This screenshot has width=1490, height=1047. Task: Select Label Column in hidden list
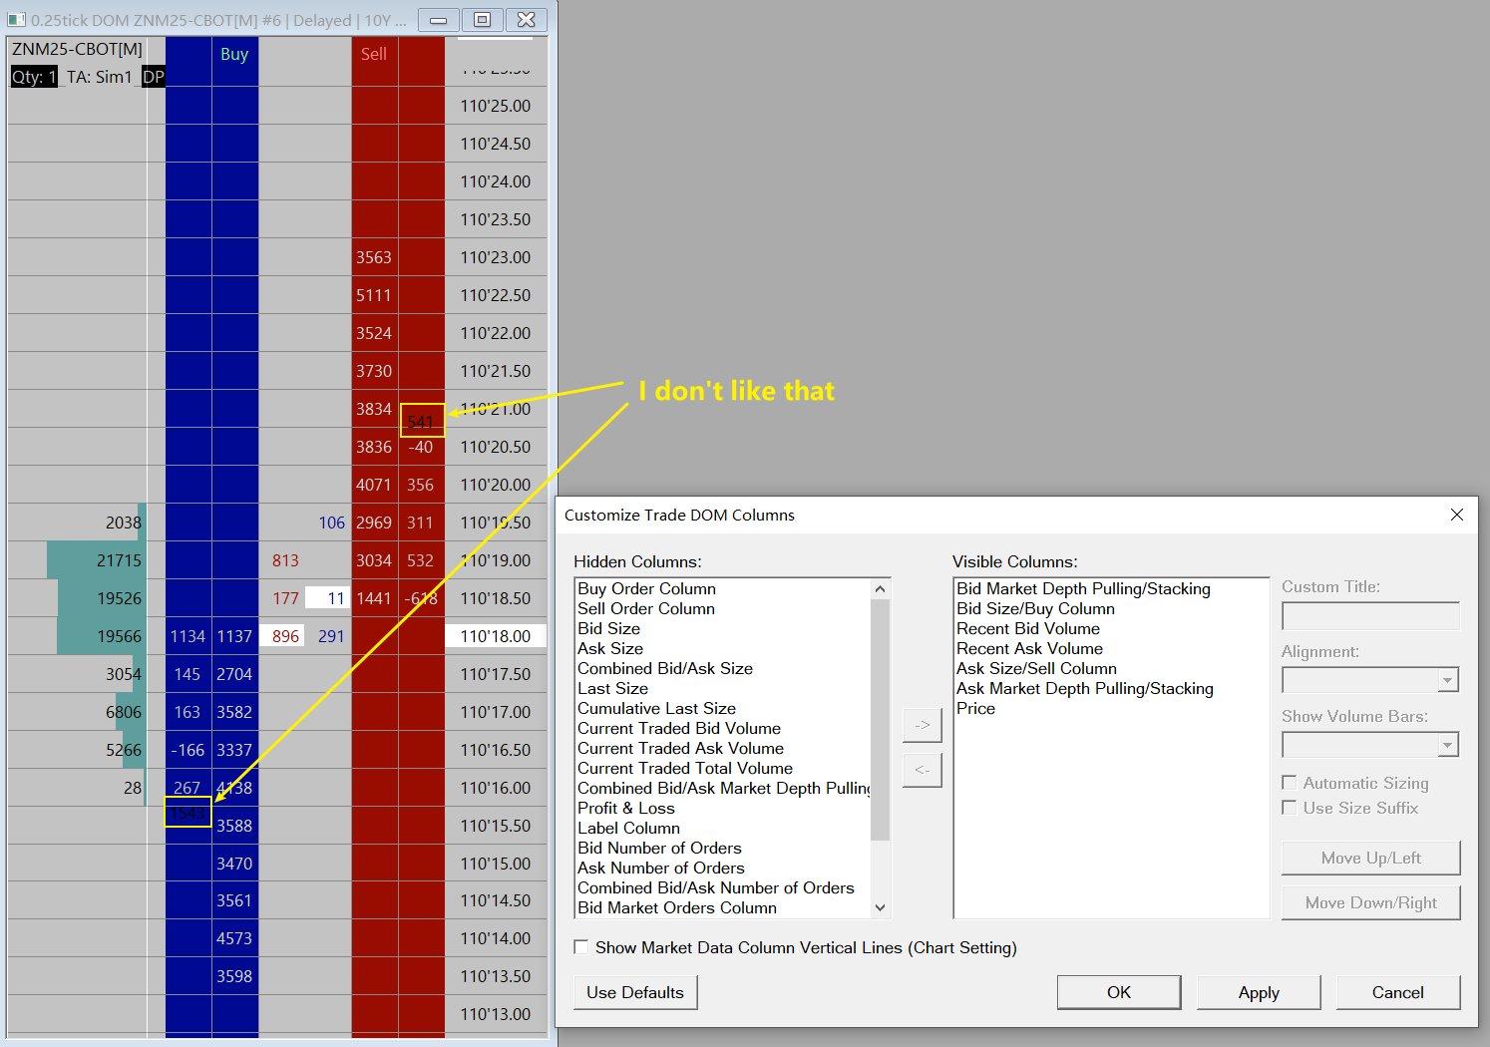pyautogui.click(x=628, y=828)
